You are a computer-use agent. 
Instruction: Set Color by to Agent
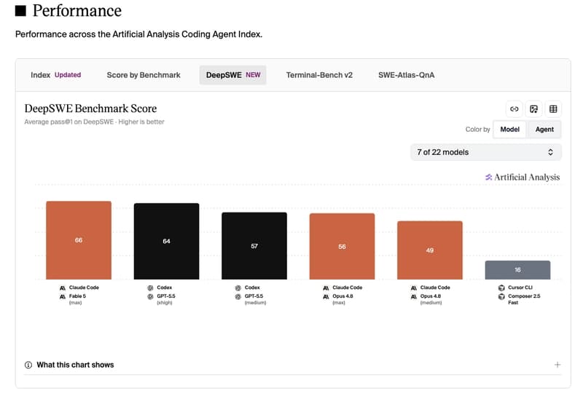pos(544,130)
